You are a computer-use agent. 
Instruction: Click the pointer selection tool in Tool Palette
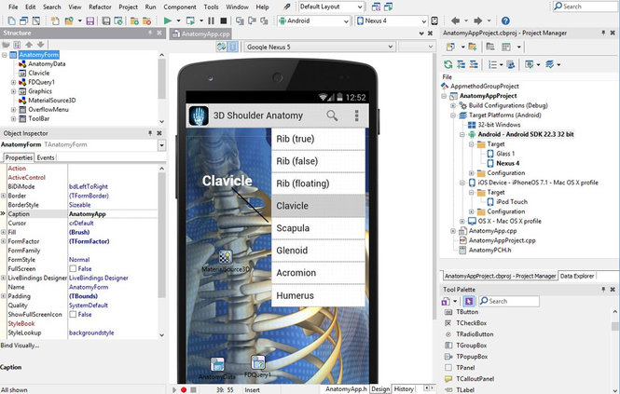coord(469,301)
